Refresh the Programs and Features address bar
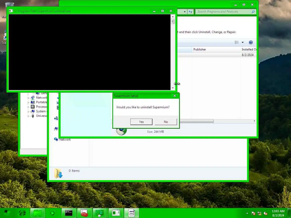 pyautogui.click(x=190, y=12)
